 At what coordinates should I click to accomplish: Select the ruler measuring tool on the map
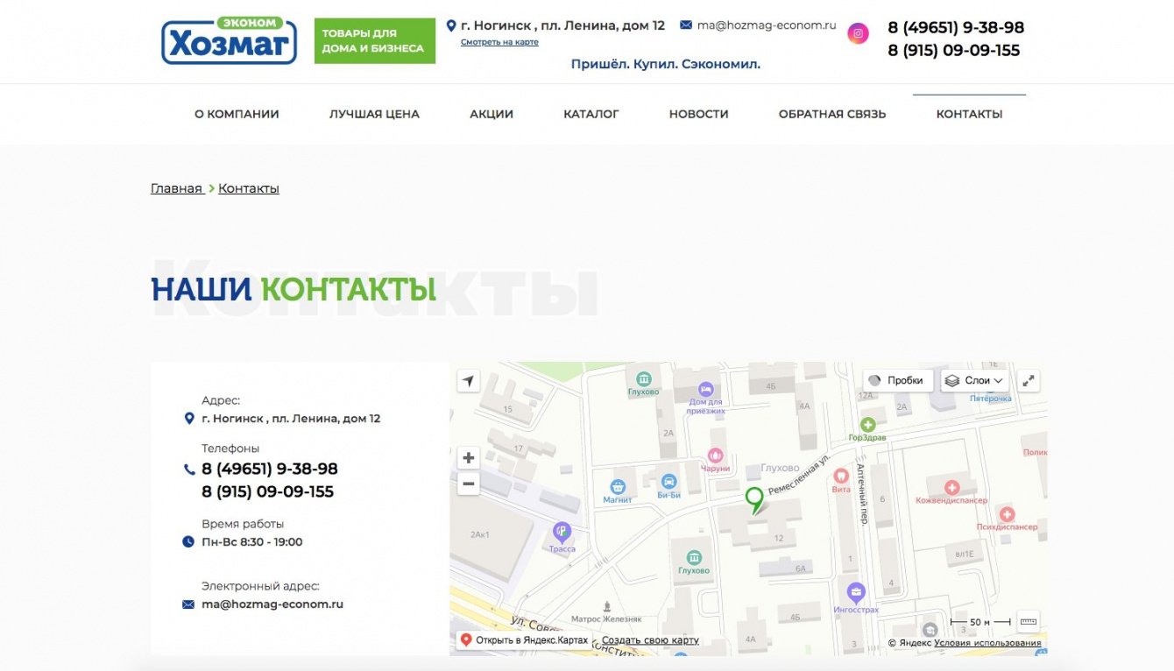pyautogui.click(x=1028, y=621)
